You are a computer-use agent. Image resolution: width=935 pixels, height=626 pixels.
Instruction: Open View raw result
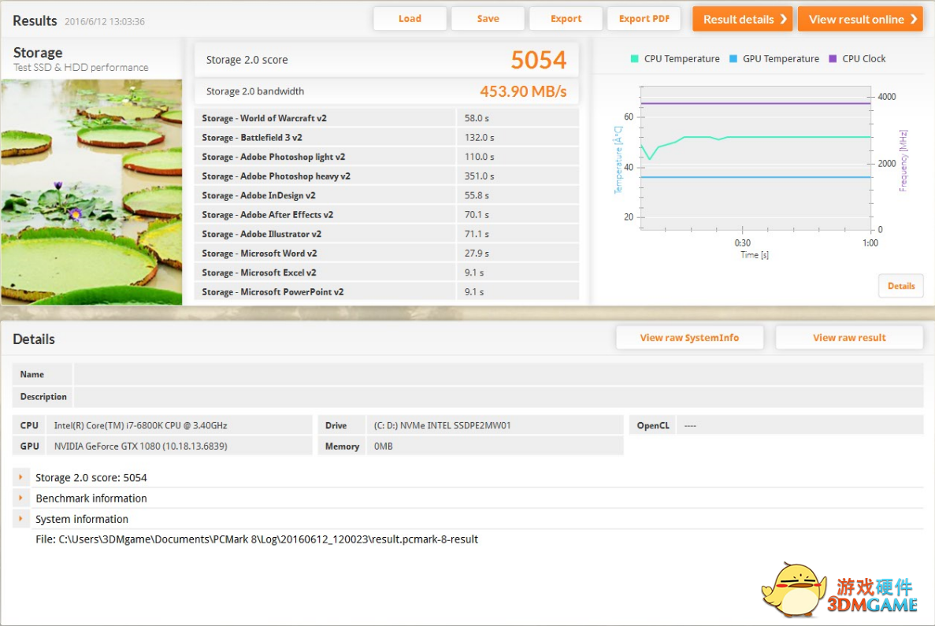(x=849, y=338)
